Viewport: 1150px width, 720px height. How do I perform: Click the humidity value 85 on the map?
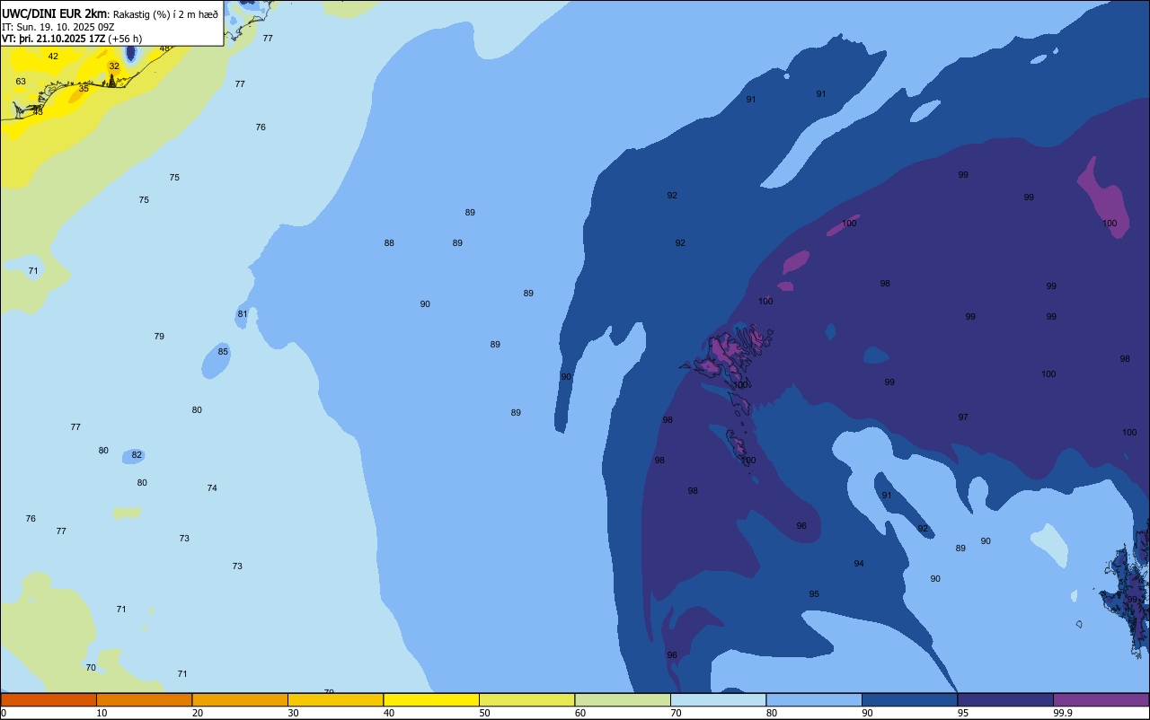[223, 352]
